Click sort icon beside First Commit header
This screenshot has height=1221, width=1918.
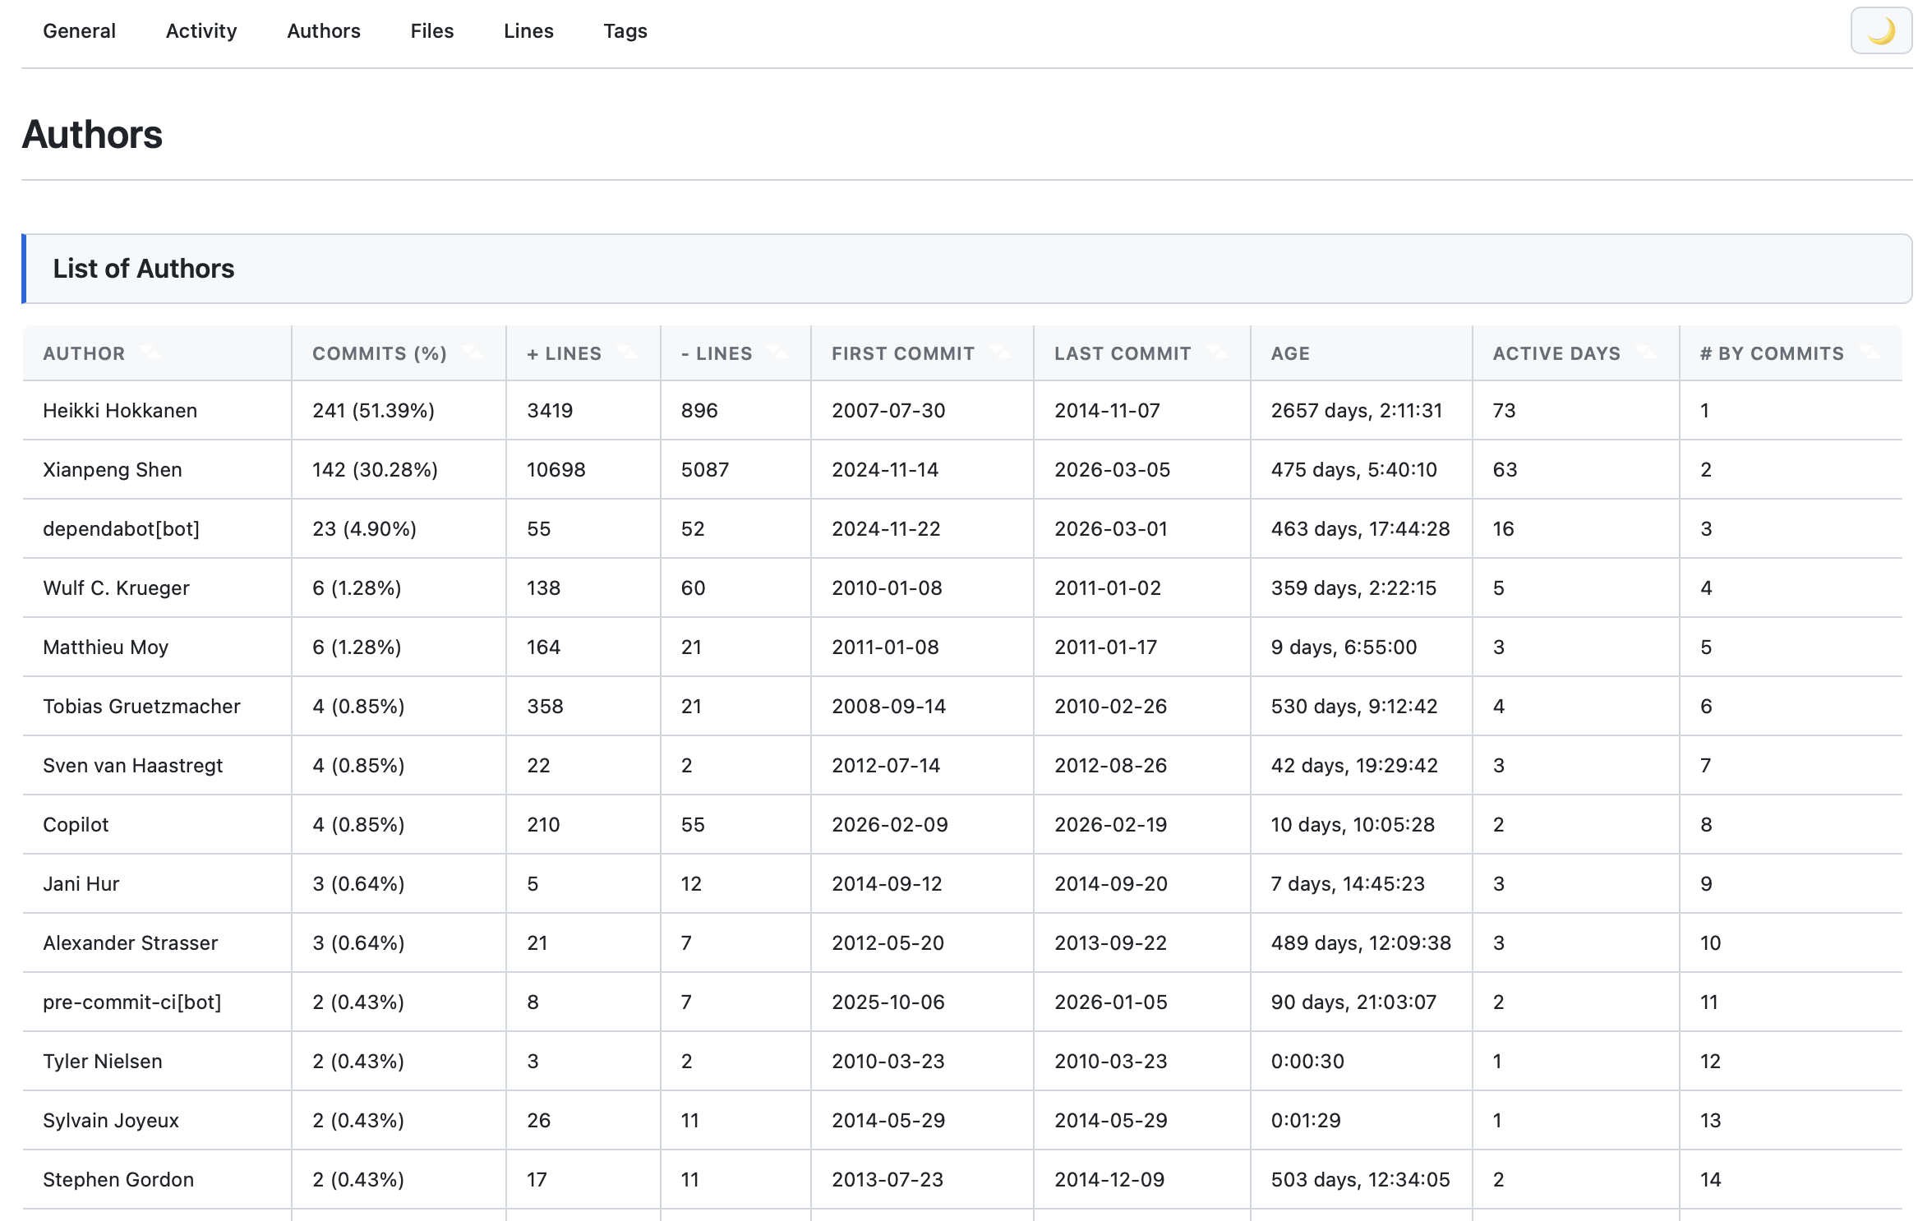coord(1000,352)
